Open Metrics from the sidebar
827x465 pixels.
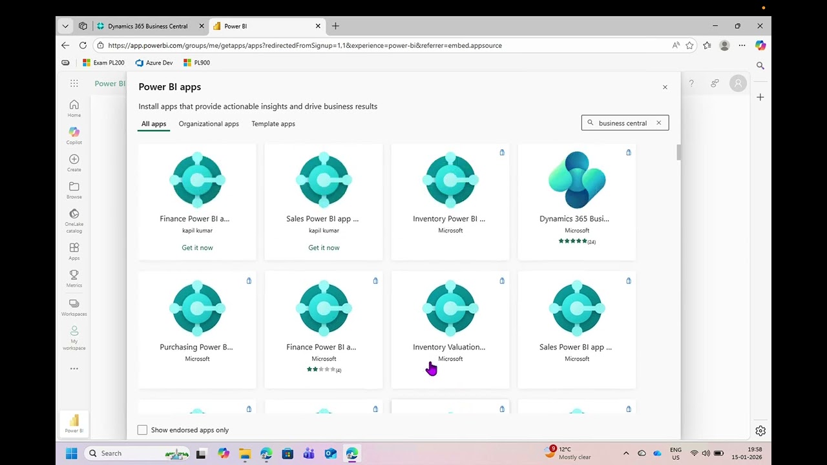(74, 278)
